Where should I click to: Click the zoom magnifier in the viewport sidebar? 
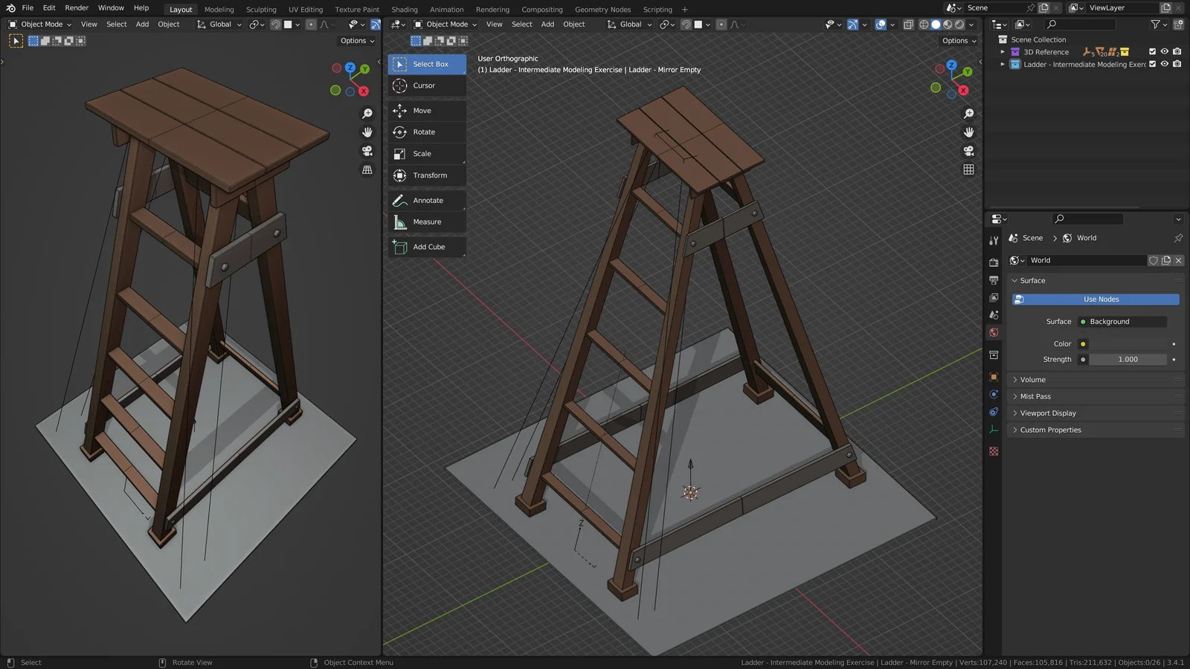pyautogui.click(x=968, y=113)
